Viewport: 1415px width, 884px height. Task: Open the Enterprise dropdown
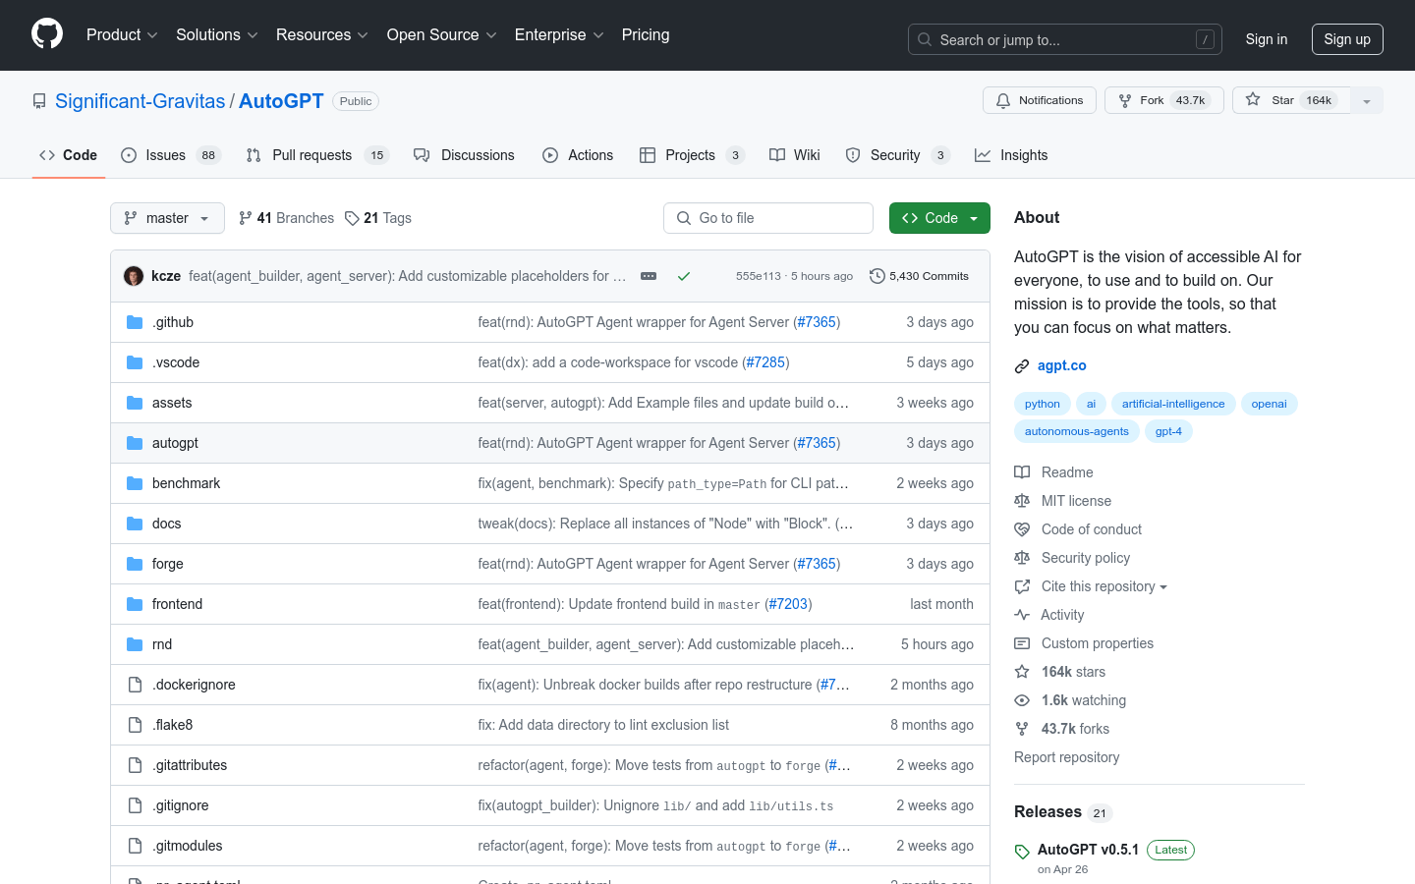pyautogui.click(x=559, y=34)
